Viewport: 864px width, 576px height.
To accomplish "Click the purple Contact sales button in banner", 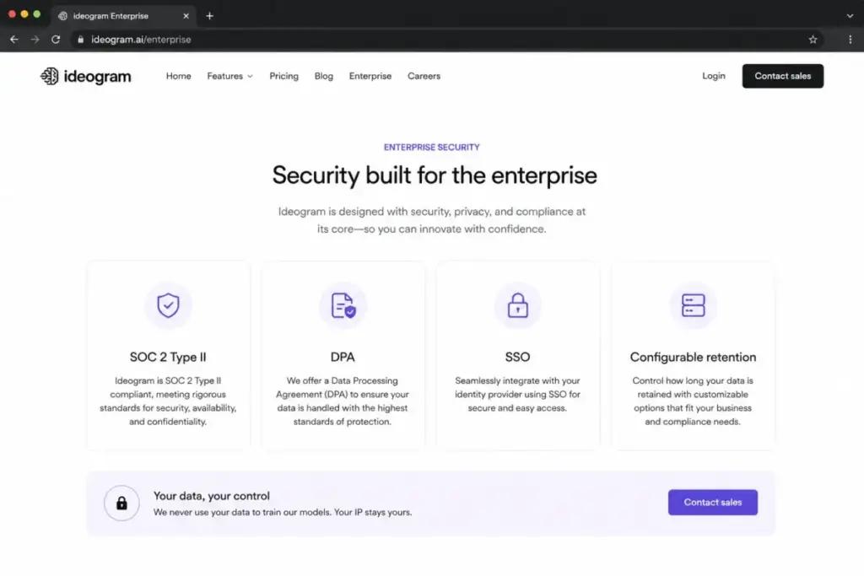I will (712, 503).
